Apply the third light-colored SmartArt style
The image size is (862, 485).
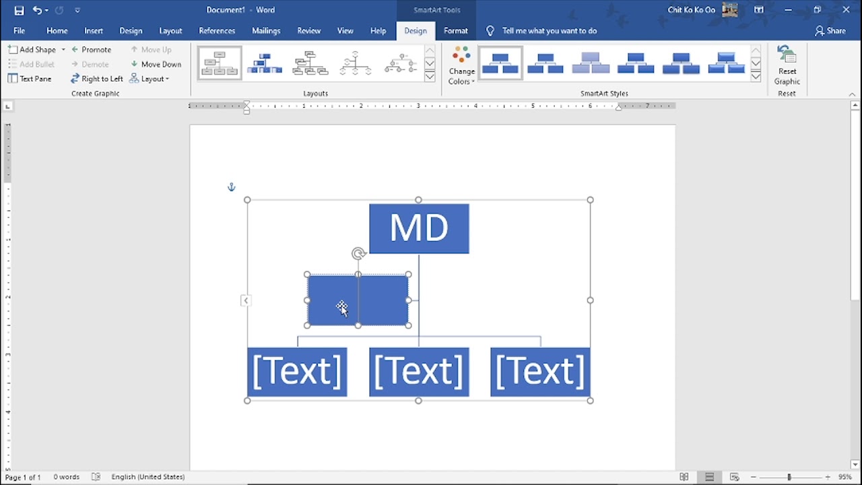point(591,64)
